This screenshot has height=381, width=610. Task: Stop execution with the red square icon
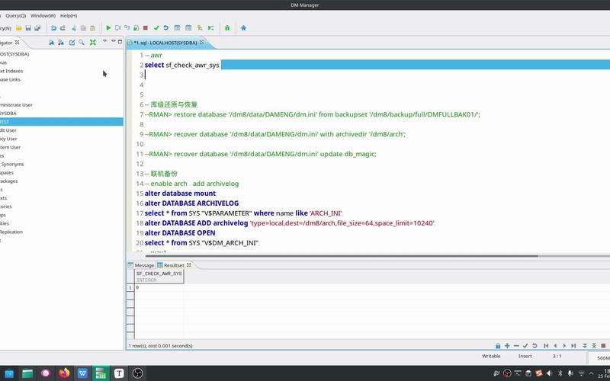coord(146,28)
